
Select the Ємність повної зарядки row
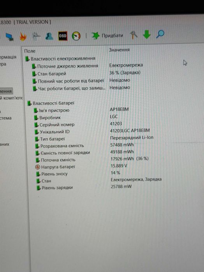[63, 153]
